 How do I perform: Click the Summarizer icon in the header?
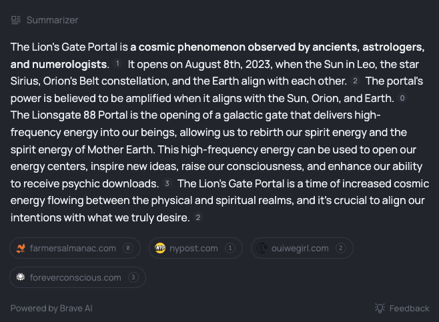(16, 20)
